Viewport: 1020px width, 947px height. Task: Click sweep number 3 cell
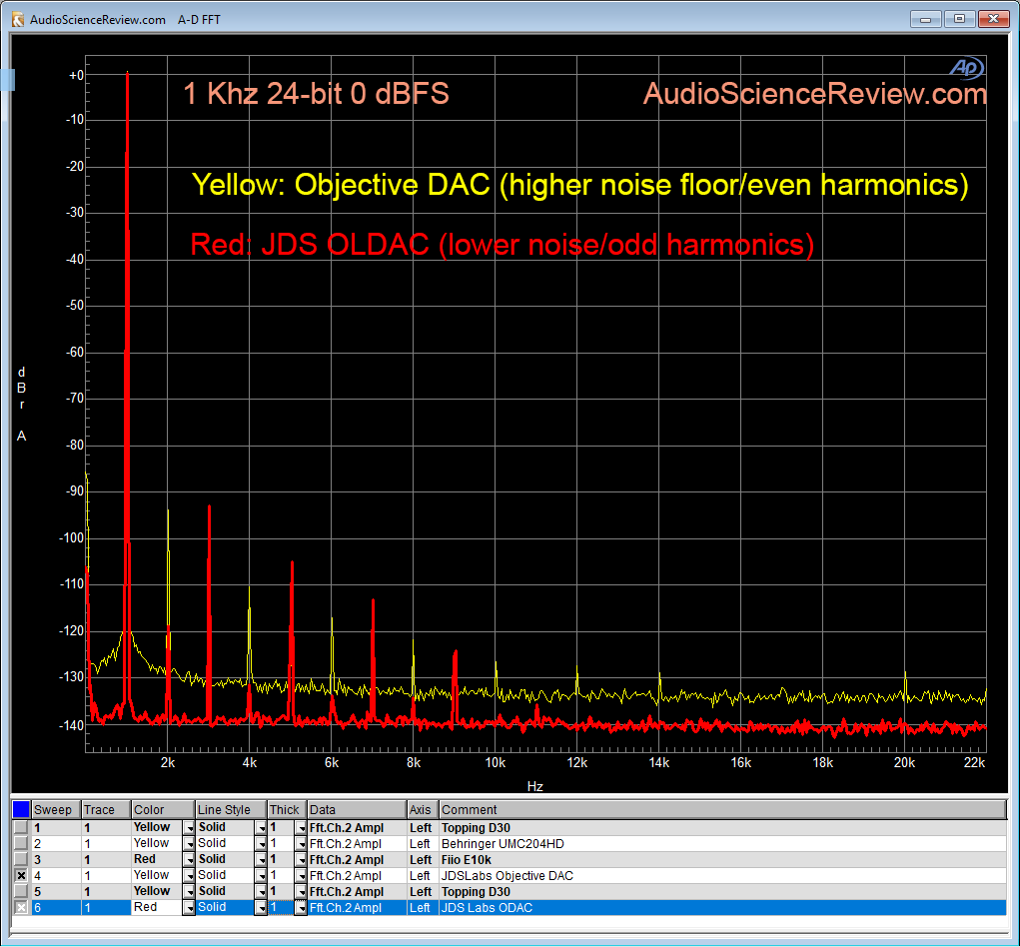point(56,860)
